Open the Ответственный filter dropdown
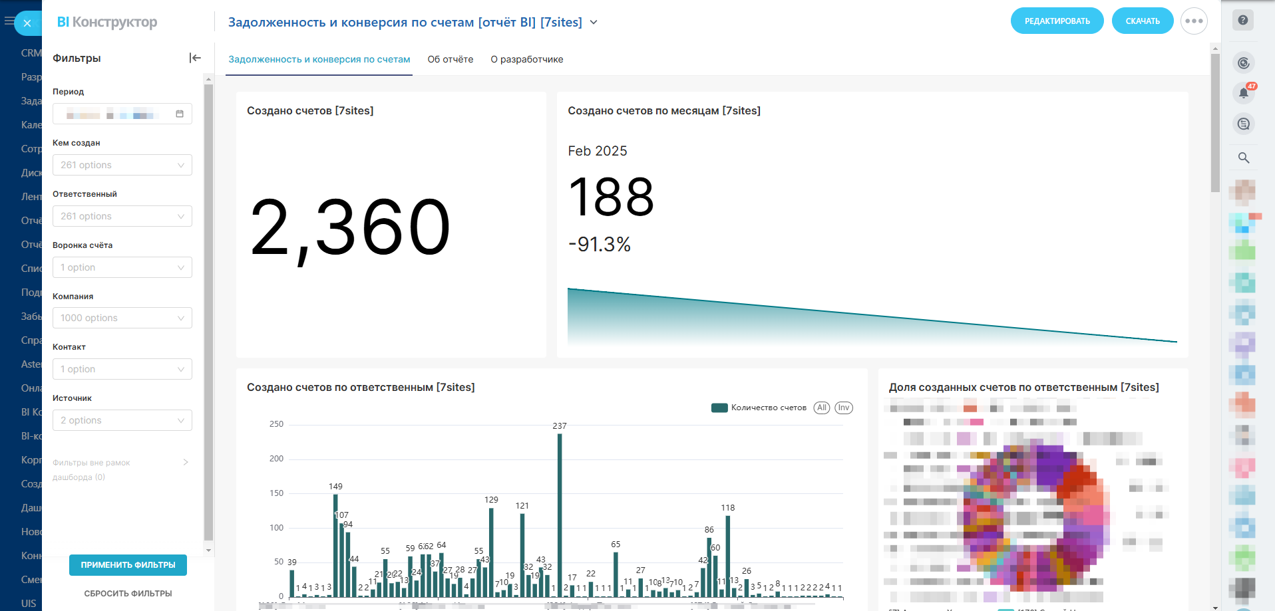 click(122, 216)
